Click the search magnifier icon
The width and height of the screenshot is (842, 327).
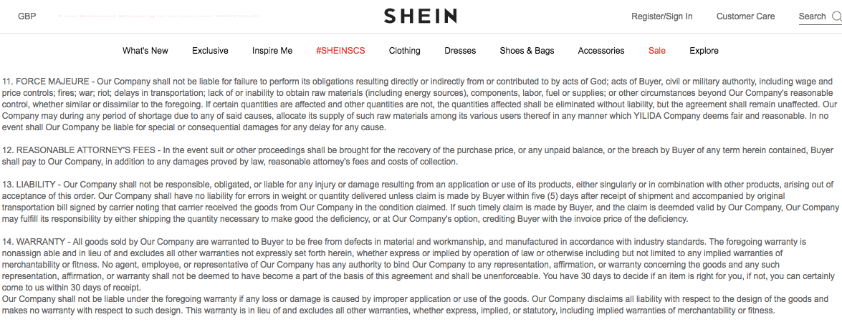click(836, 16)
